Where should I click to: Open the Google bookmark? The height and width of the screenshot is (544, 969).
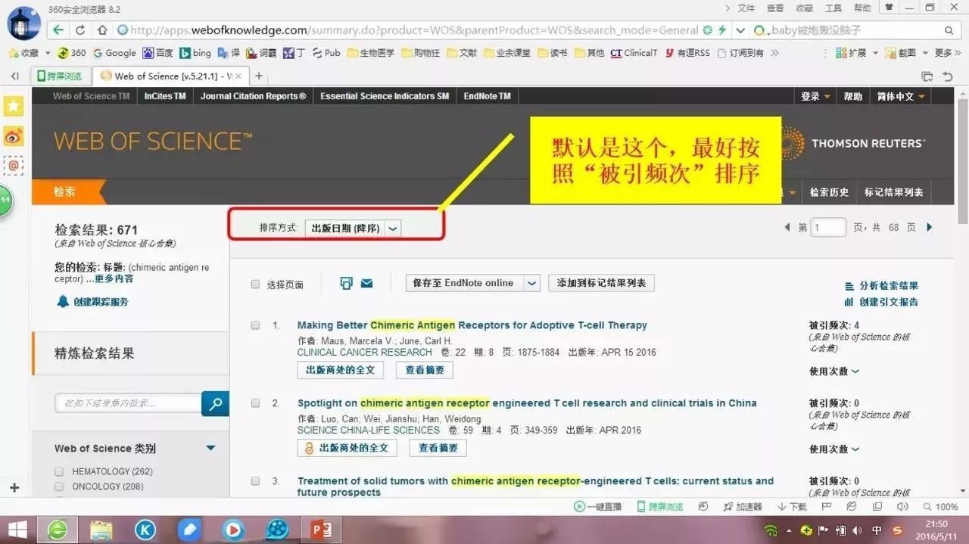pos(114,53)
